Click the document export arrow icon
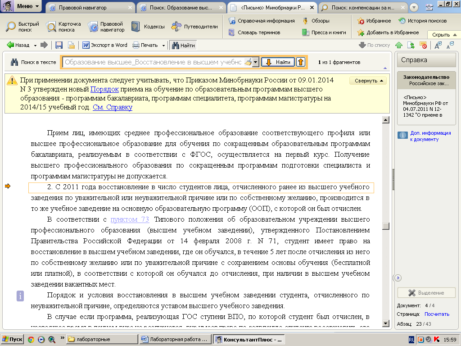The height and width of the screenshot is (346, 461). 411,45
